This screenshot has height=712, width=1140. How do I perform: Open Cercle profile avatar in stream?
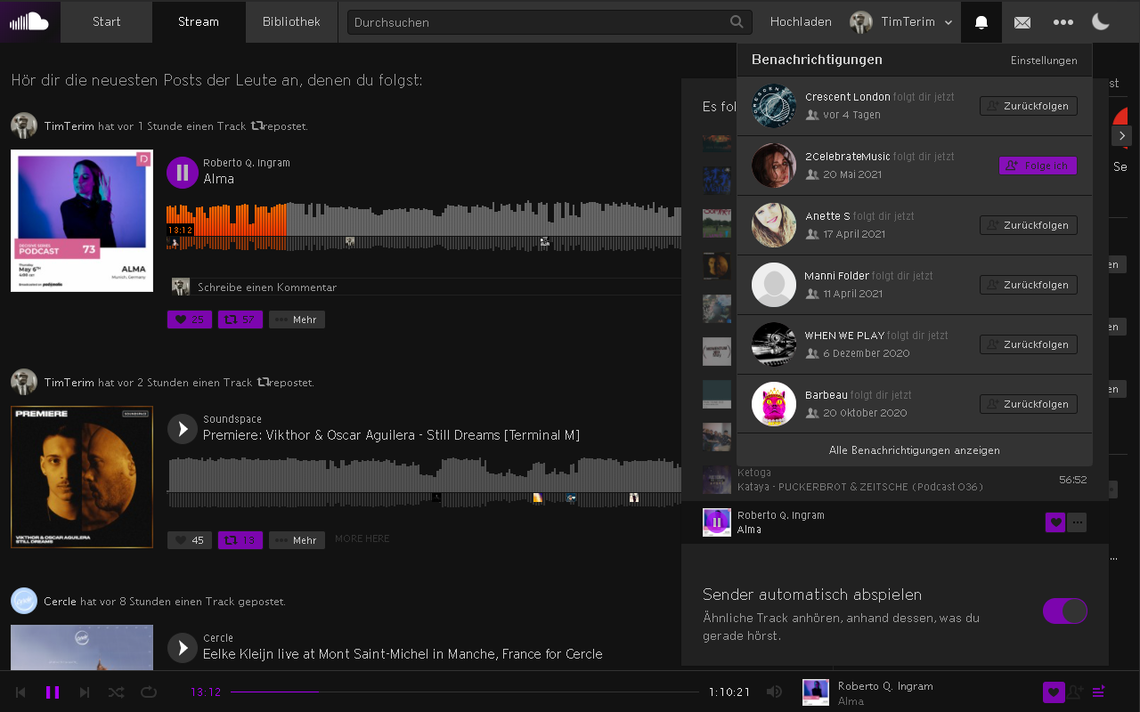[x=24, y=602]
